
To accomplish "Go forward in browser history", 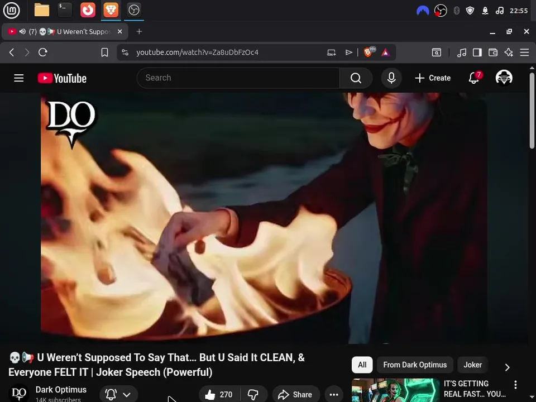I will [27, 52].
